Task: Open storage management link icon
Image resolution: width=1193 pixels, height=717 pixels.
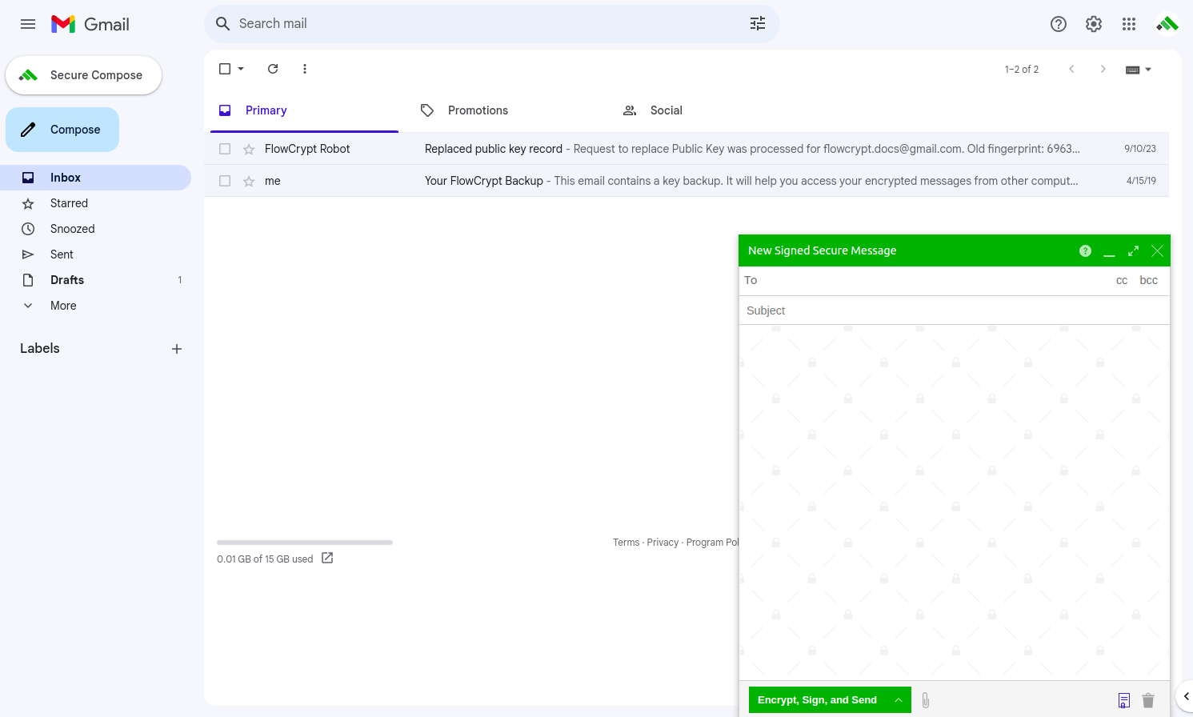Action: (x=327, y=558)
